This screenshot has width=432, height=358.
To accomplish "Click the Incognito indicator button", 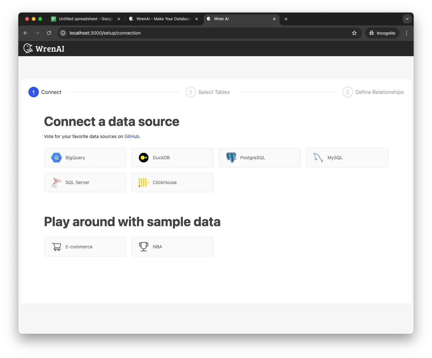I will [382, 33].
